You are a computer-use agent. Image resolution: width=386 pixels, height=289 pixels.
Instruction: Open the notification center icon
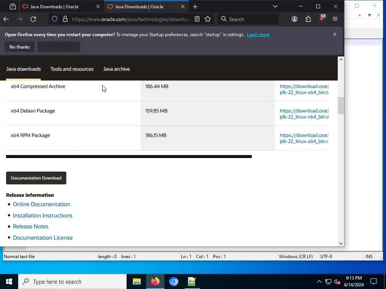pos(374,281)
